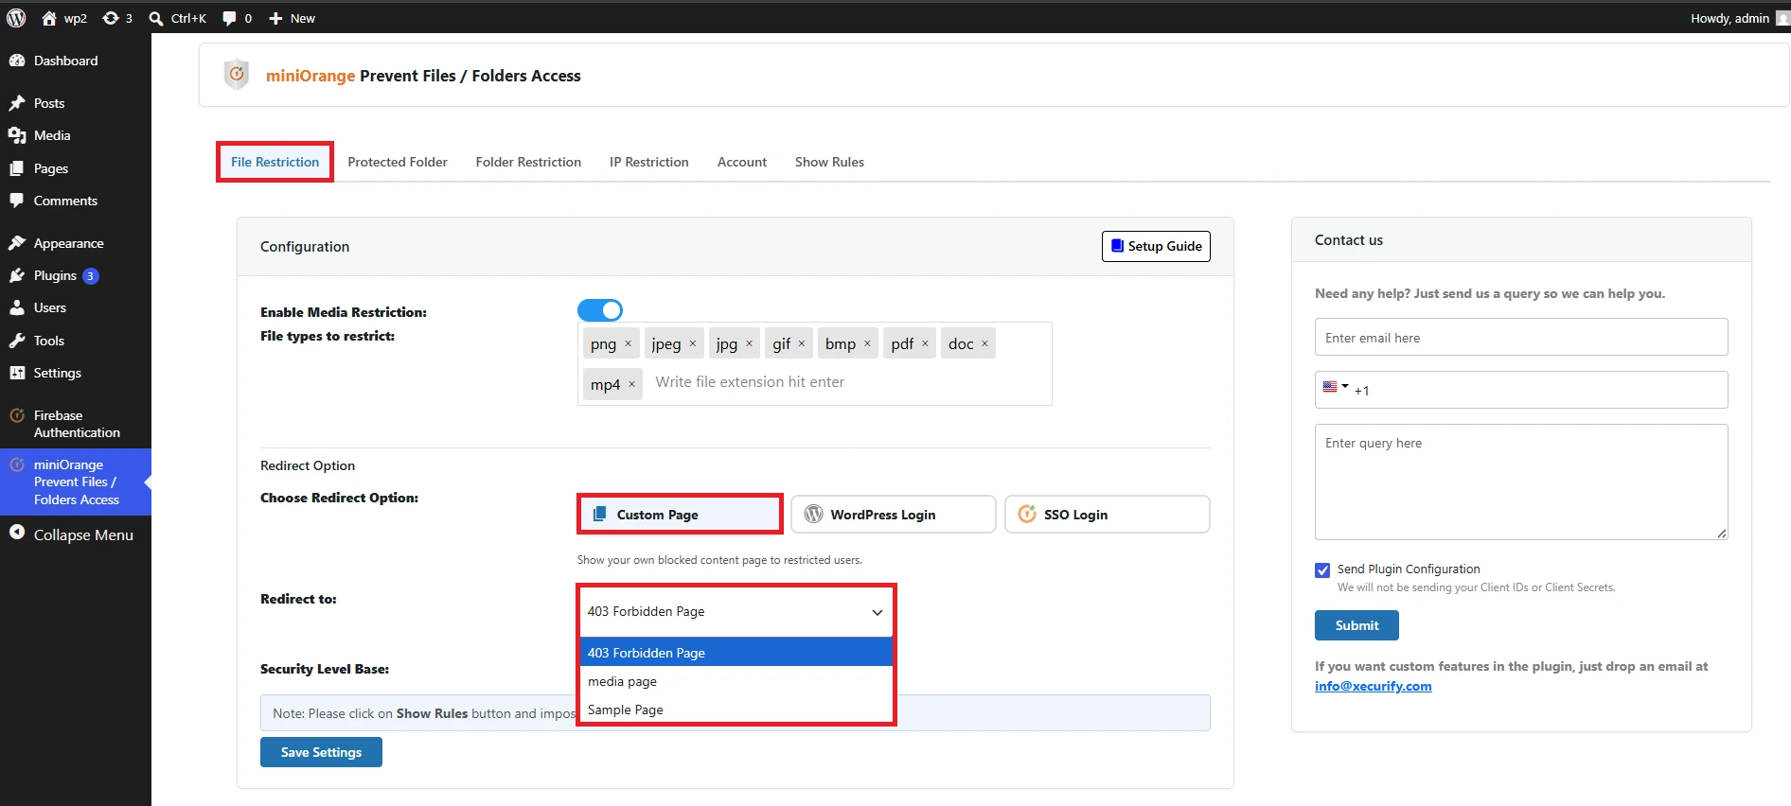Click the Enter query here textarea
1791x806 pixels.
[1521, 482]
